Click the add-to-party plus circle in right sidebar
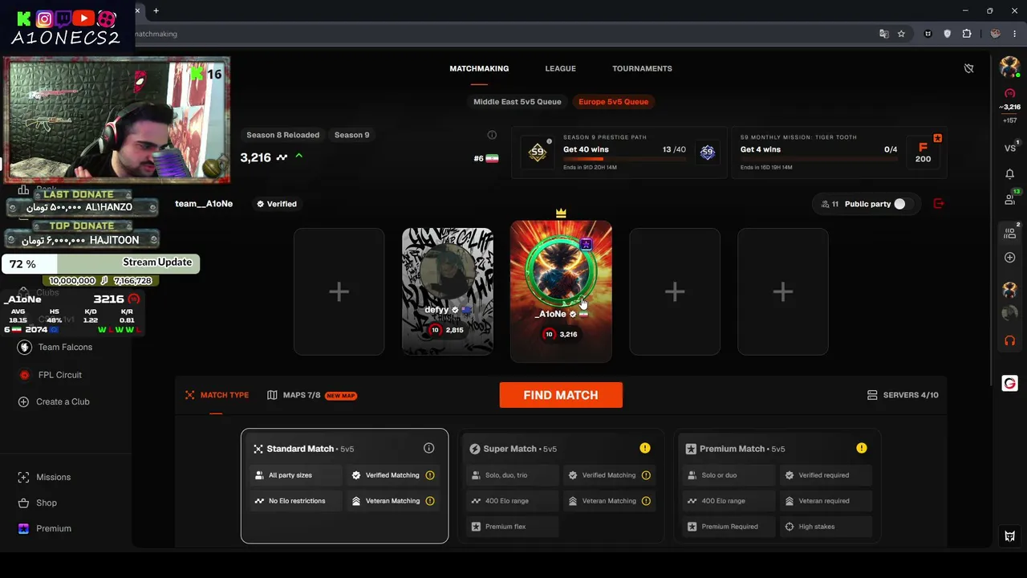This screenshot has width=1027, height=578. click(x=1009, y=258)
